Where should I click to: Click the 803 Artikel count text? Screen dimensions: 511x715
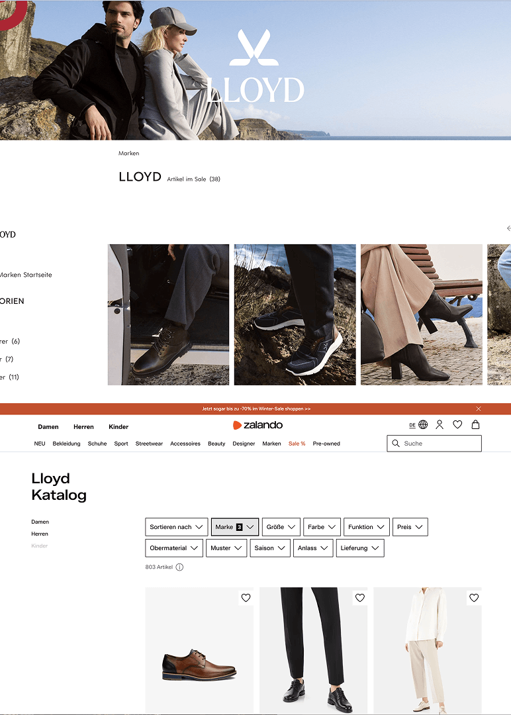[x=159, y=567]
